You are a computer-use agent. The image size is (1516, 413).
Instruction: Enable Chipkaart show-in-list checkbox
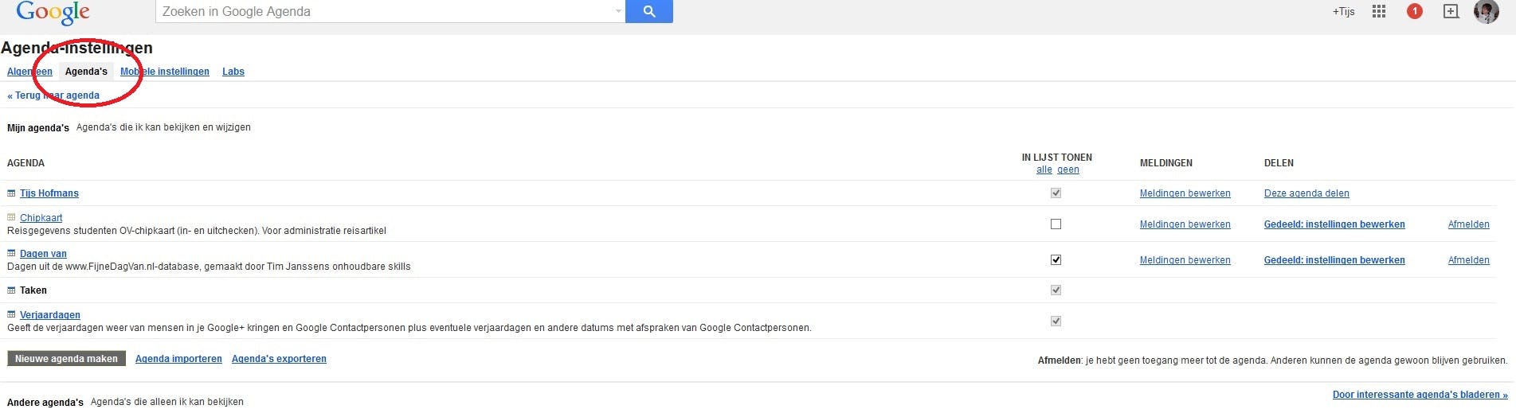point(1056,224)
